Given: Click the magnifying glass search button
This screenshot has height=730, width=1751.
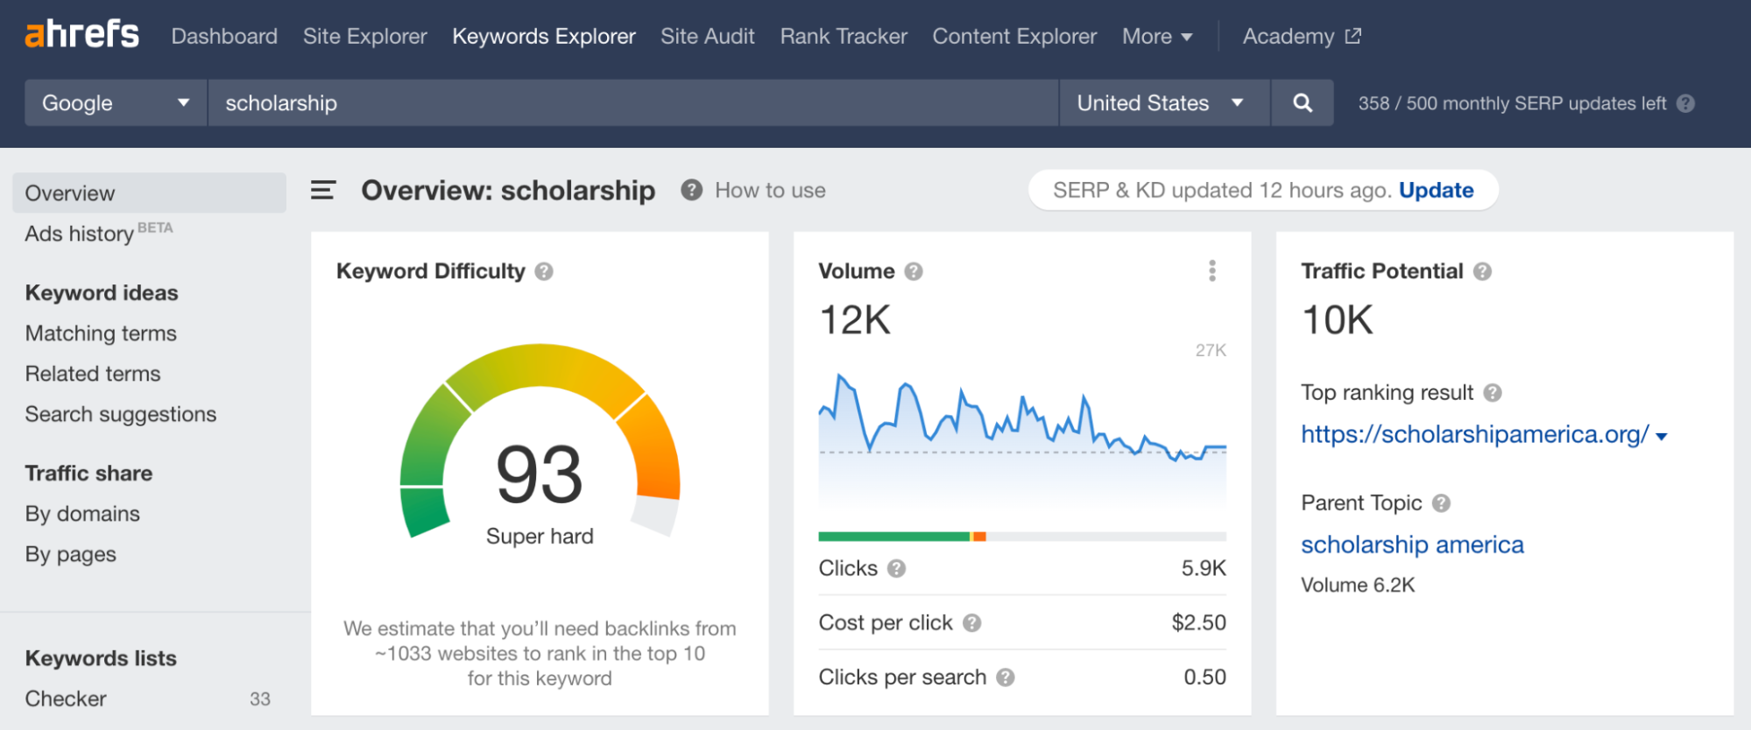Looking at the screenshot, I should click(x=1302, y=103).
